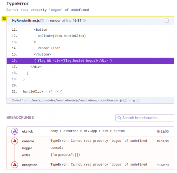Viewport: 177px width, 173px height.
Task: Click the BREADCRUMBS section heading
Action: tap(20, 117)
